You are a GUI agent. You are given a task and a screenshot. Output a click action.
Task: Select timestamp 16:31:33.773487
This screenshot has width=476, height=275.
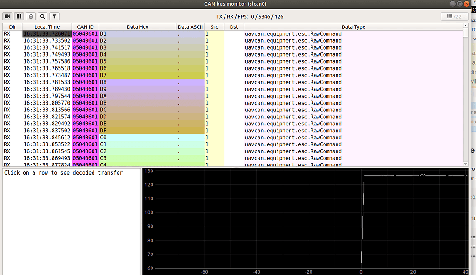point(47,75)
